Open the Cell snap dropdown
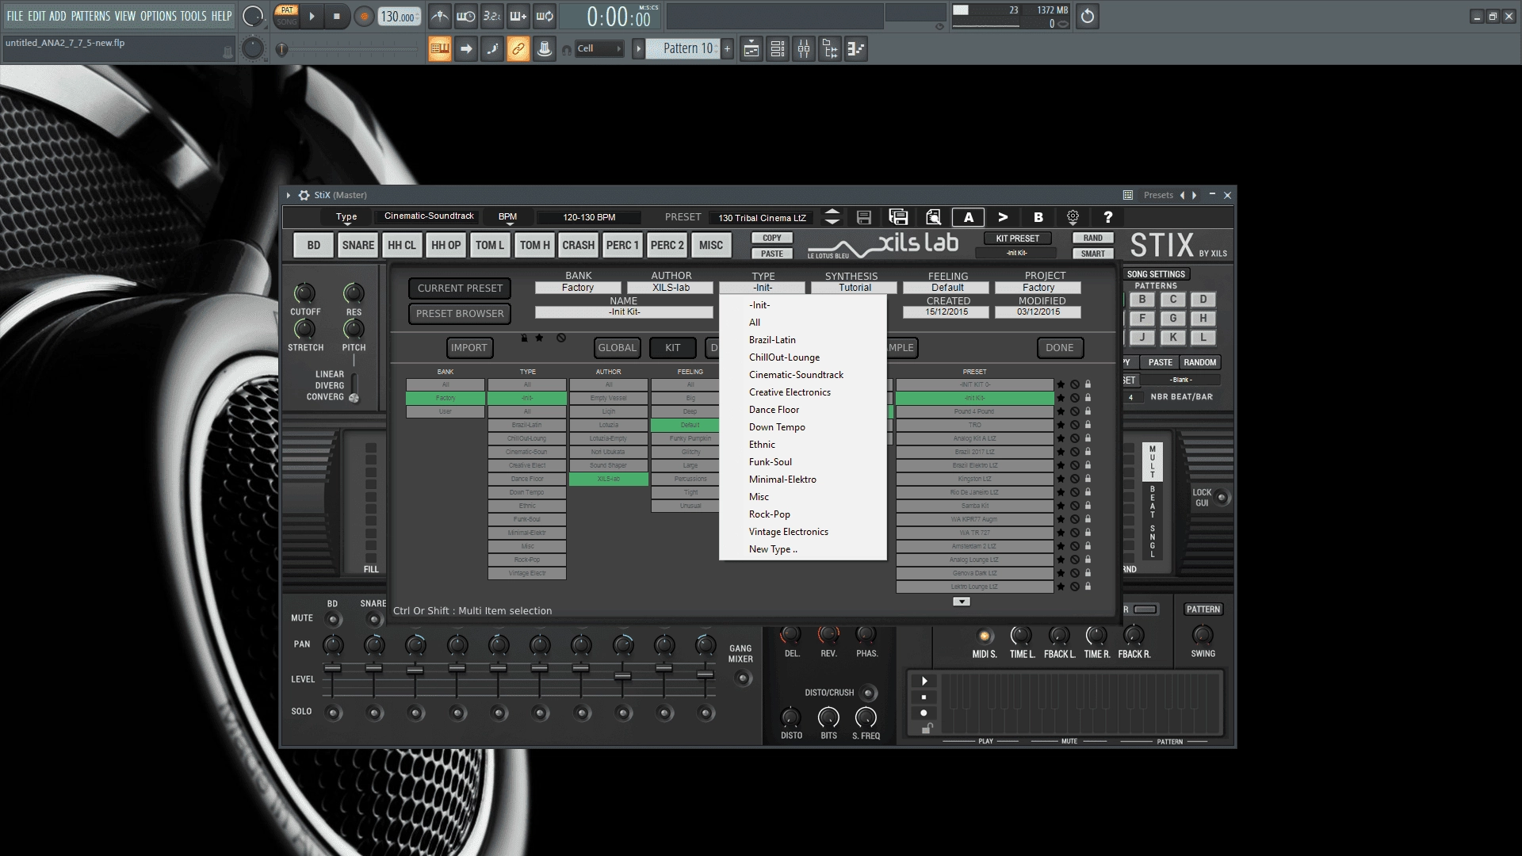 [598, 48]
